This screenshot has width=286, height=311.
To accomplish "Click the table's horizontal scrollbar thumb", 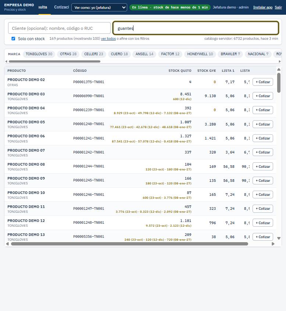I will tap(129, 244).
